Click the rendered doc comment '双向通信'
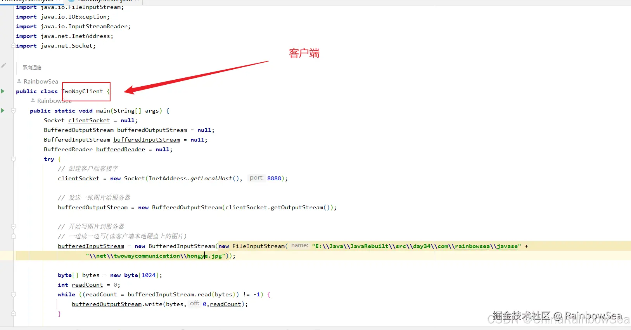Screen dimensions: 631x330 pyautogui.click(x=32, y=67)
